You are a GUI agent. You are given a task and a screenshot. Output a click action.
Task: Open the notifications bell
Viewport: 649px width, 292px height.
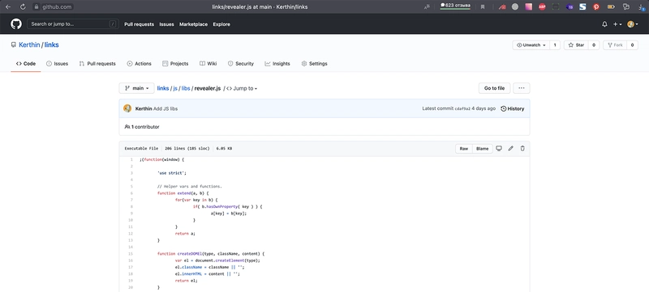tap(604, 24)
